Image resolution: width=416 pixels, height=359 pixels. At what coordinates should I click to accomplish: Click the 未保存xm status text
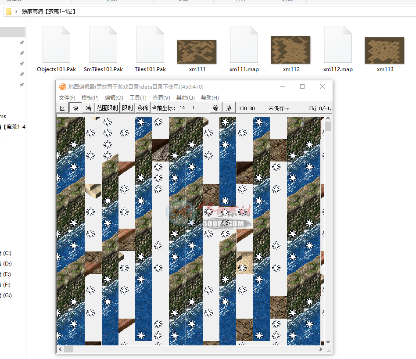[279, 108]
